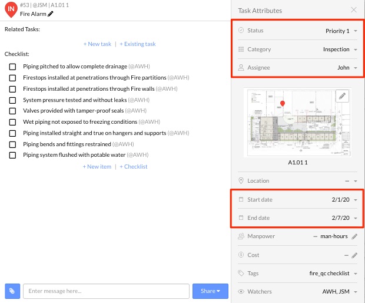Click the Cost edit pencil icon

[x=354, y=255]
